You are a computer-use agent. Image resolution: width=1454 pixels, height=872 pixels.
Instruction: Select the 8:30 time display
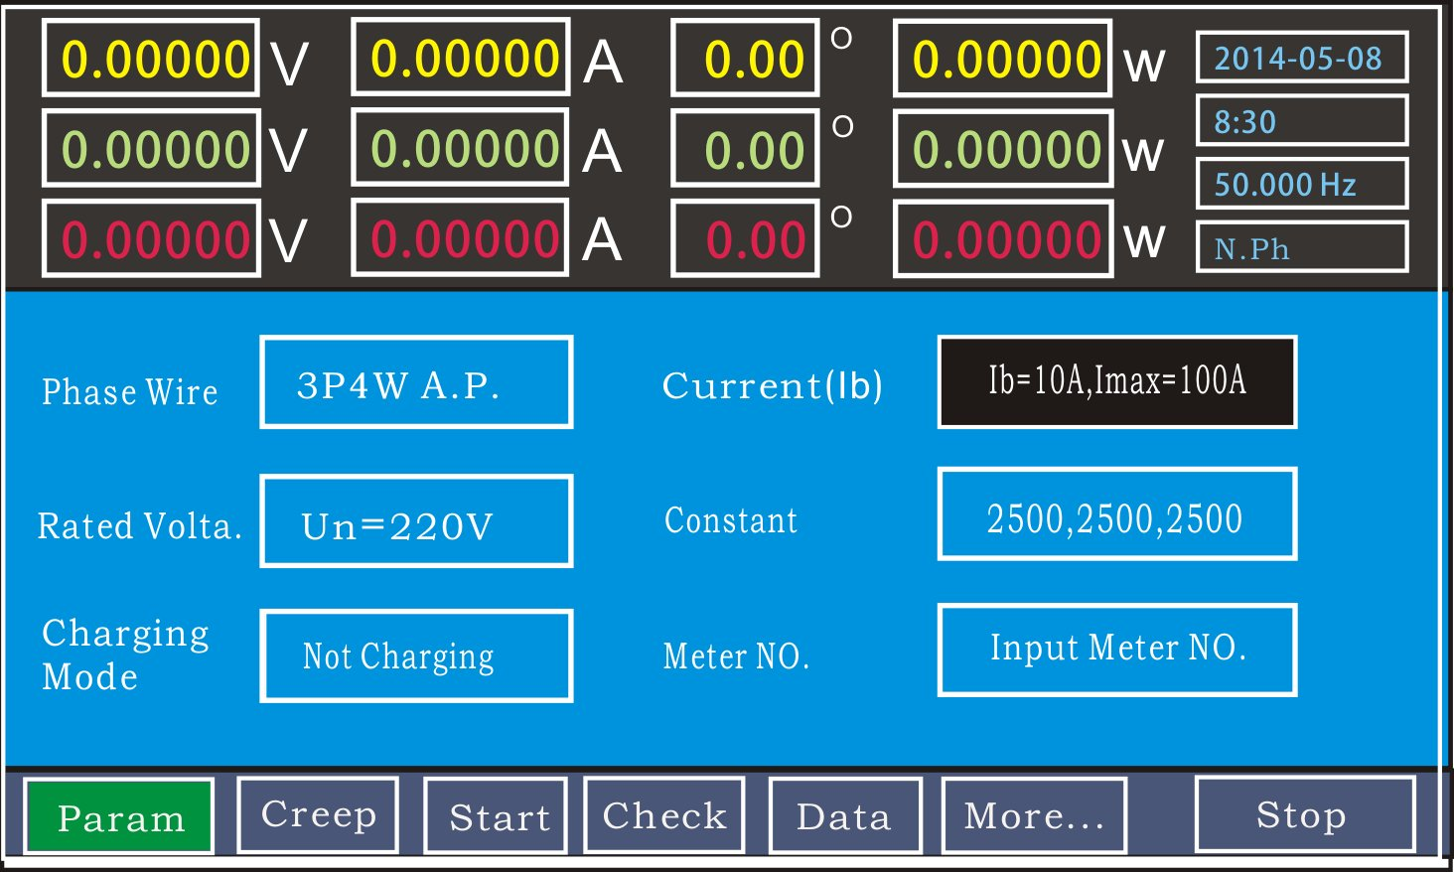pyautogui.click(x=1302, y=121)
